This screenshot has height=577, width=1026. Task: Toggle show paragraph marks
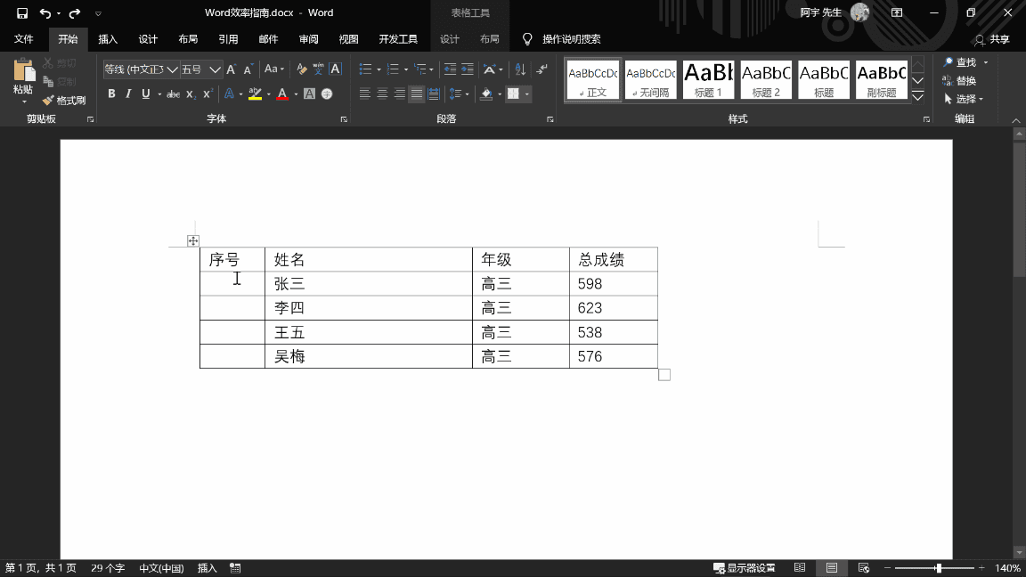541,69
